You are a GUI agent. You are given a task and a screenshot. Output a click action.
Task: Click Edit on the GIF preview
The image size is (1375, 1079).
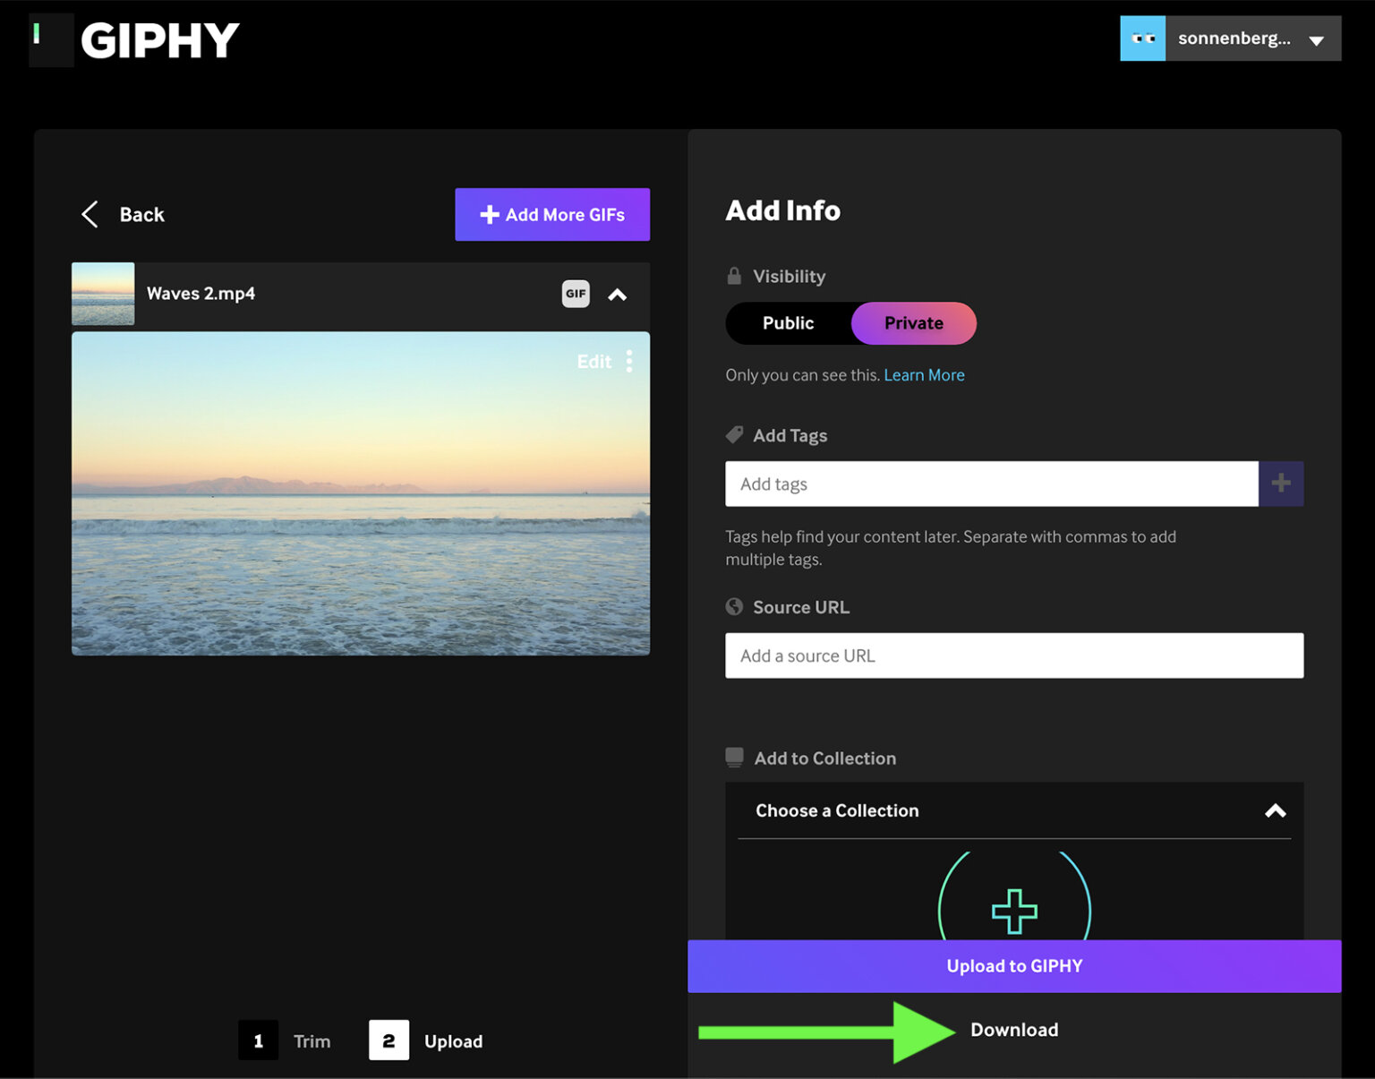[594, 362]
